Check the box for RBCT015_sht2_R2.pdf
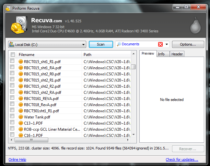 12,85
